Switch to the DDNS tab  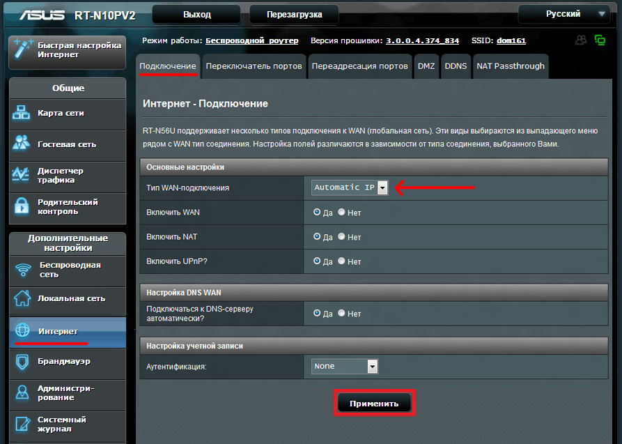click(456, 66)
